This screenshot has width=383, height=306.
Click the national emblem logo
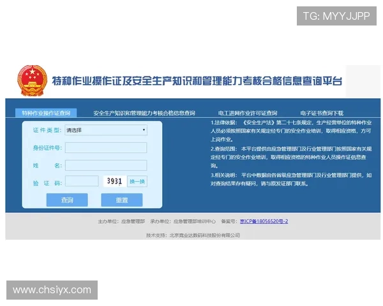32,80
